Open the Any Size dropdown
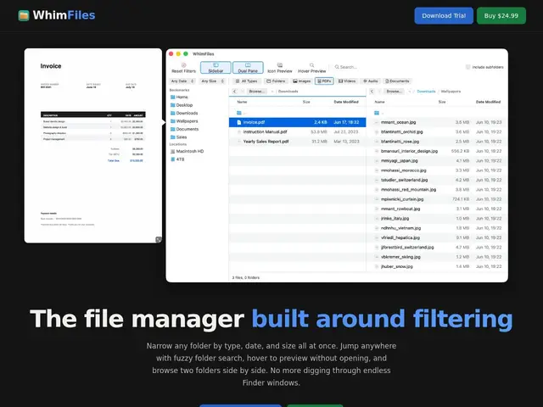543x407 pixels. tap(212, 81)
